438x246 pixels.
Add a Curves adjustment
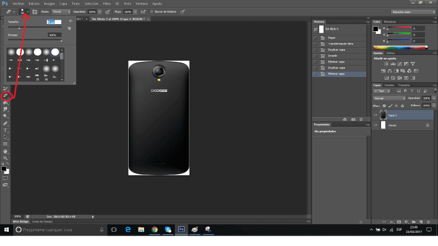click(400, 64)
